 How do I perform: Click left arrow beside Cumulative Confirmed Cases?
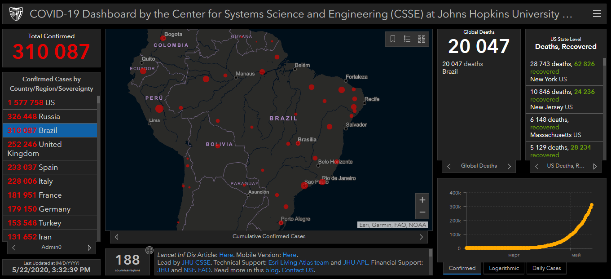point(117,237)
